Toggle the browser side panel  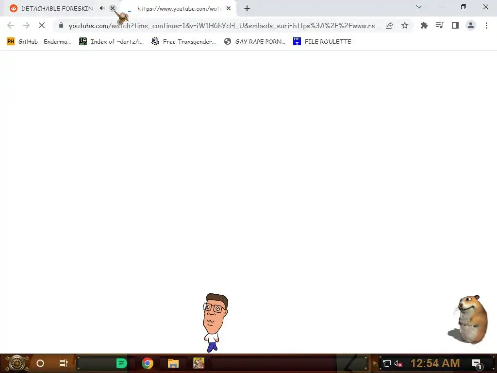455,25
